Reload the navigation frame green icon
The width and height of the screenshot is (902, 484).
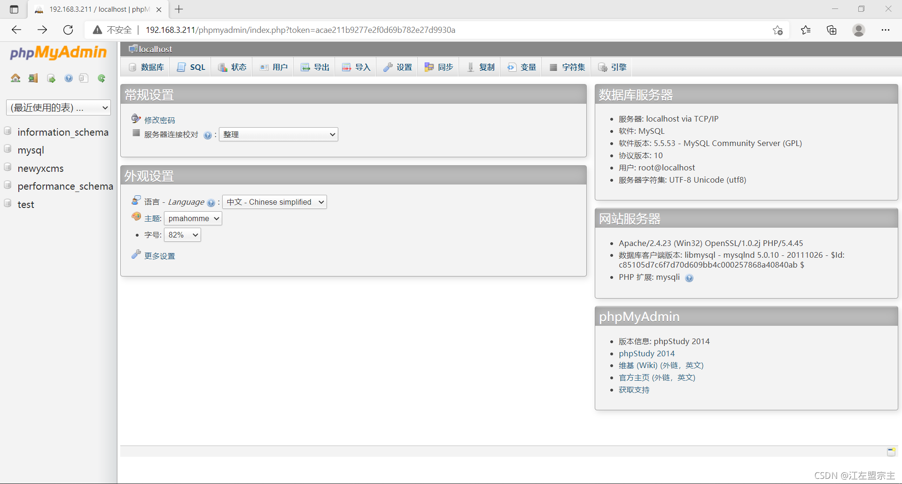pos(101,78)
